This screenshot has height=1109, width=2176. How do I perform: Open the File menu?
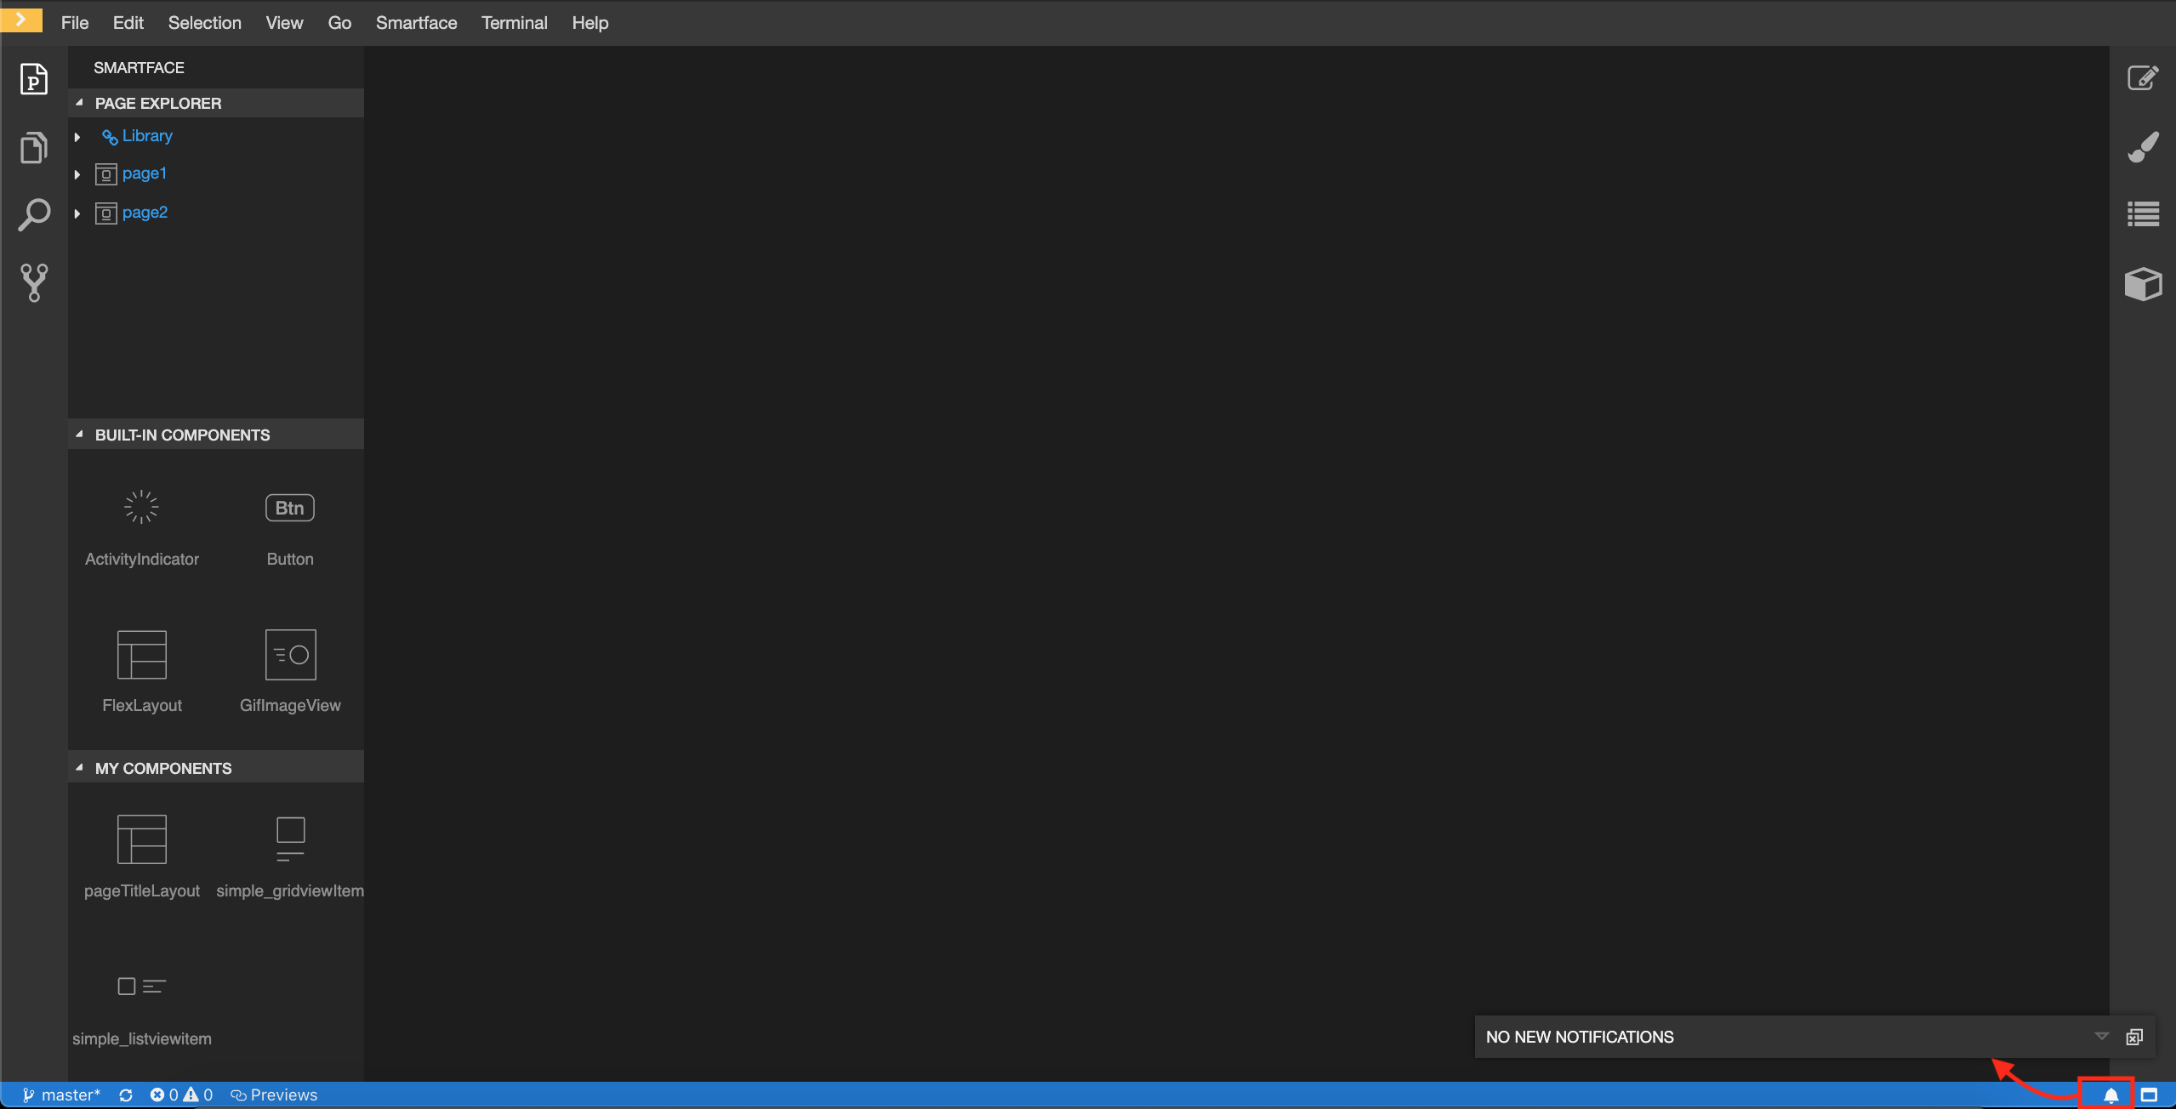click(75, 23)
